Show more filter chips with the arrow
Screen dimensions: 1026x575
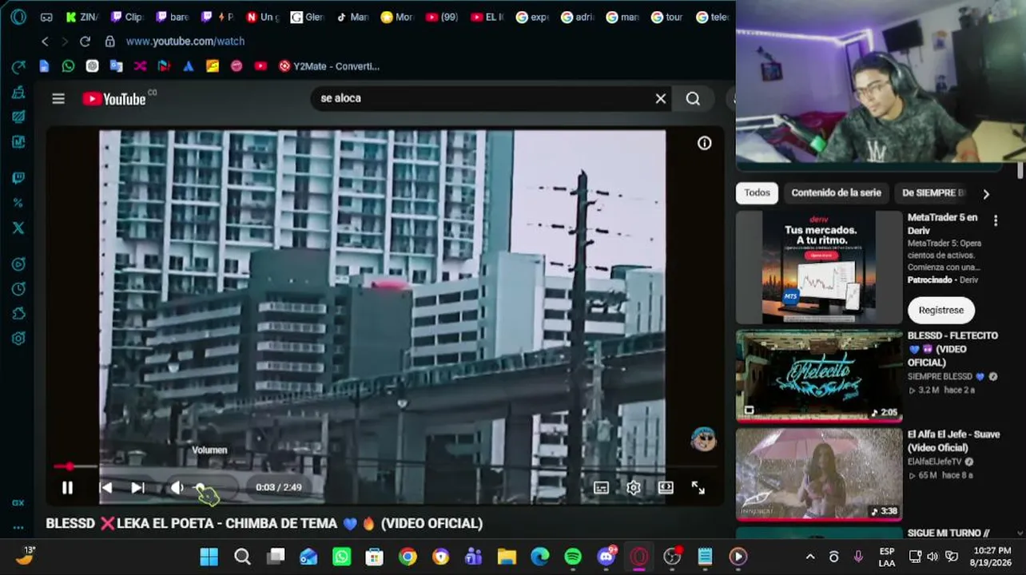click(x=986, y=194)
